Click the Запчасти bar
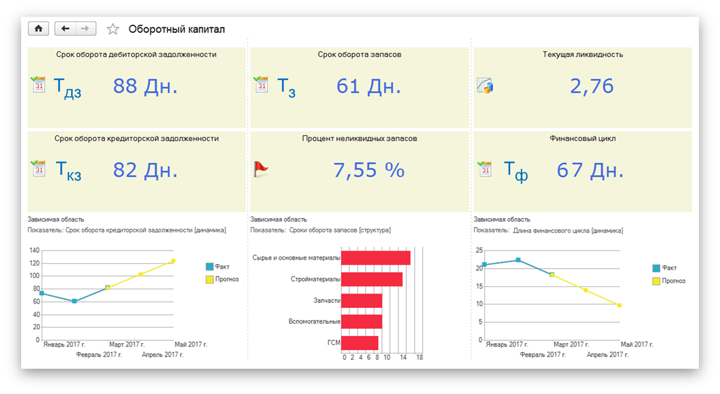This screenshot has height=394, width=720. click(x=362, y=301)
